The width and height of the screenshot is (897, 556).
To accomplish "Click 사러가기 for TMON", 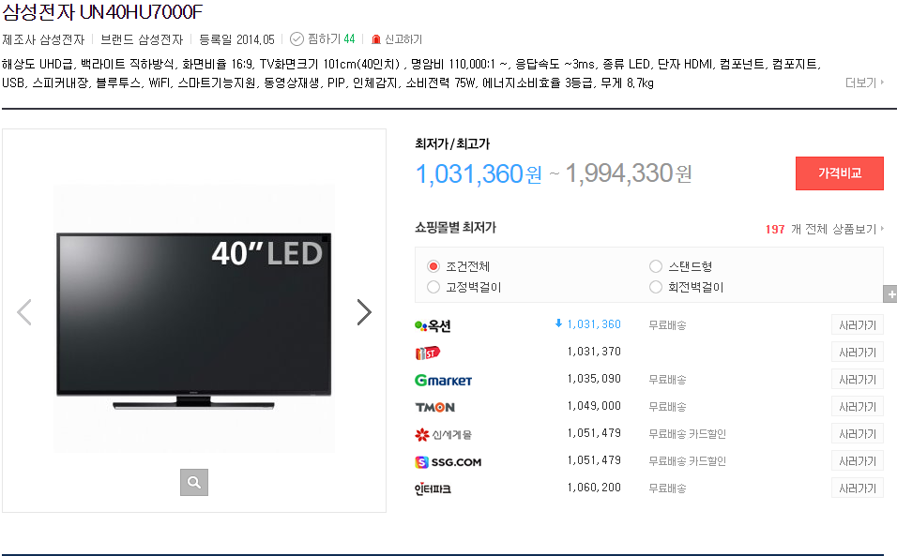I will [x=857, y=406].
